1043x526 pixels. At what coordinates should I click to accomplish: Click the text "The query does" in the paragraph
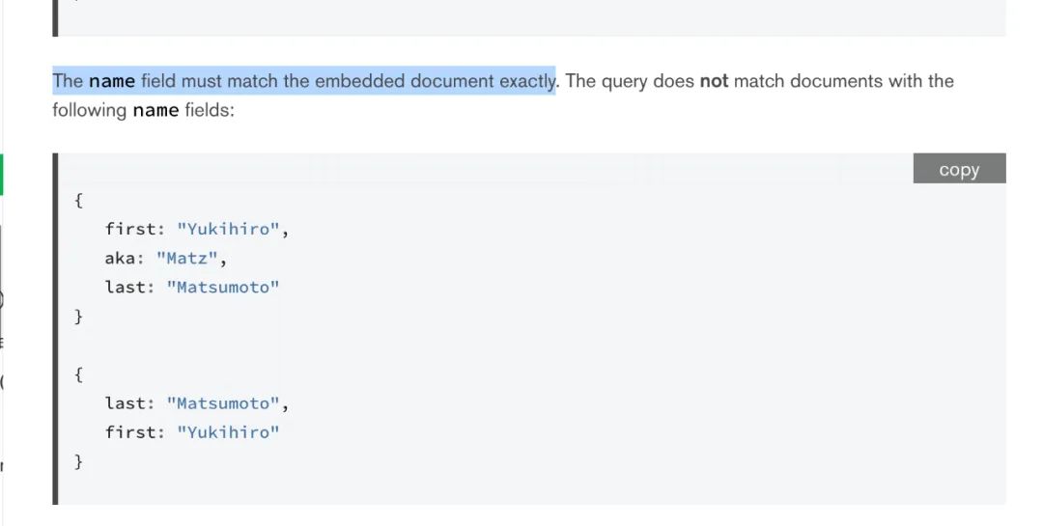[630, 81]
